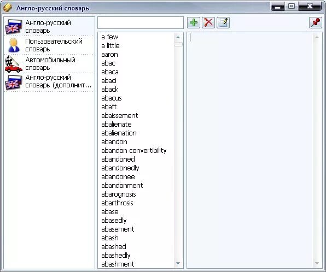Open Пользовательский словарь dictionary
Viewport: 326px width, 272px height.
pyautogui.click(x=49, y=45)
